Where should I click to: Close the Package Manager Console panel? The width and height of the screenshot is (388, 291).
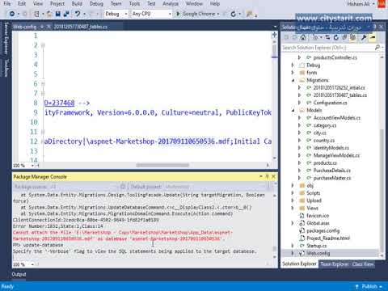pos(273,176)
